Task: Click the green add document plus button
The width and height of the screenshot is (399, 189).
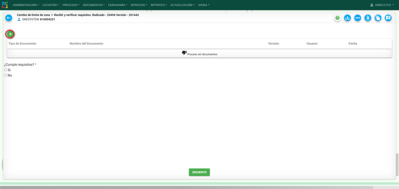Action: tap(10, 34)
